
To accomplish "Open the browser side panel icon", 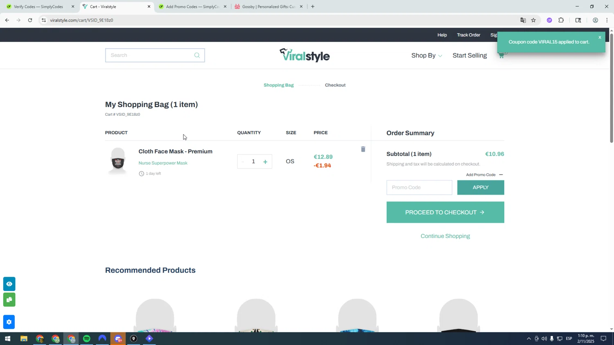I will (x=578, y=20).
